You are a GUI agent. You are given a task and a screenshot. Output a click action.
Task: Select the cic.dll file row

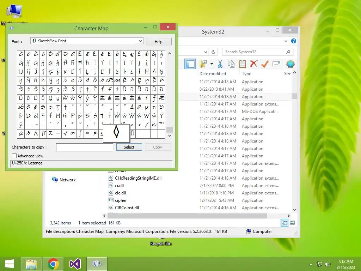pos(121,193)
